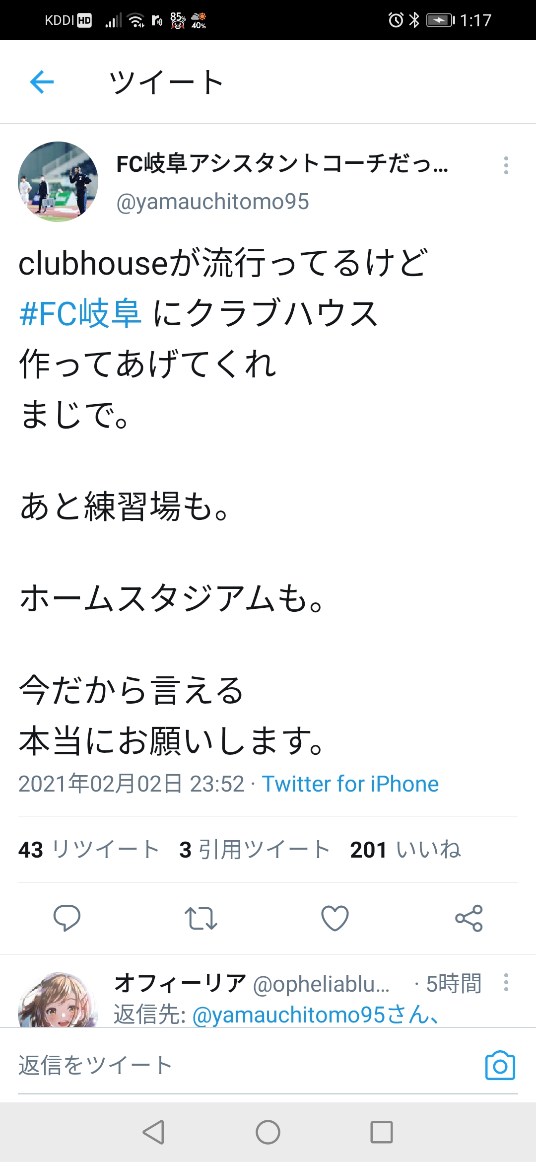This screenshot has width=536, height=1162.
Task: Tap the blue back arrow
Action: [x=42, y=82]
